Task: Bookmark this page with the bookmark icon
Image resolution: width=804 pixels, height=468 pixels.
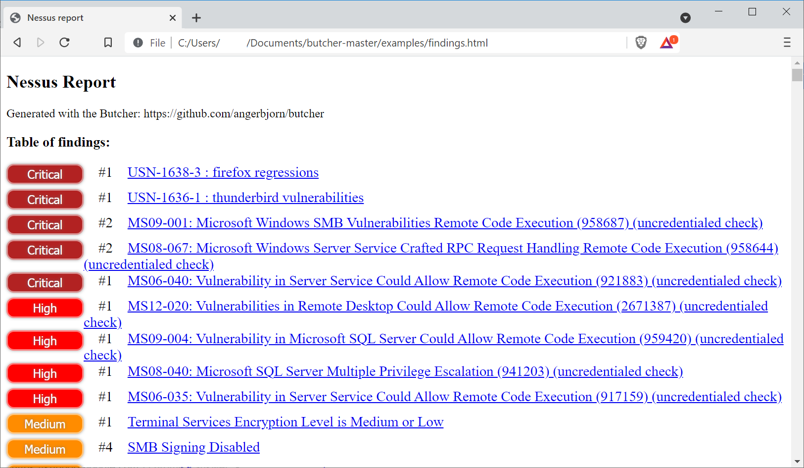Action: 108,43
